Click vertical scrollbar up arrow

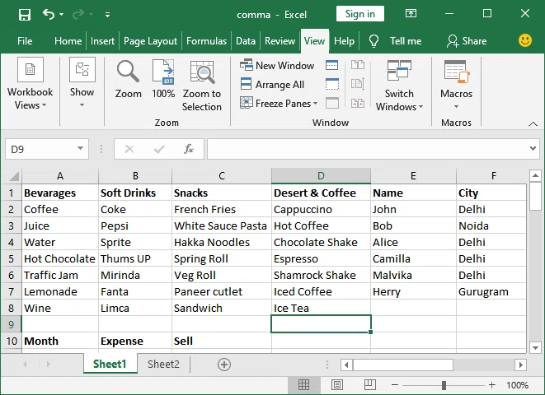(x=535, y=175)
